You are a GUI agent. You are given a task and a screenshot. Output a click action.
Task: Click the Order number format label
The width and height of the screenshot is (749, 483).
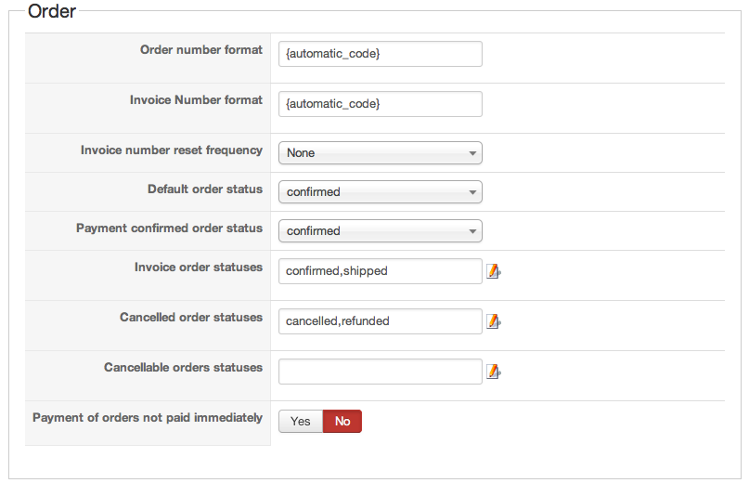[x=201, y=50]
